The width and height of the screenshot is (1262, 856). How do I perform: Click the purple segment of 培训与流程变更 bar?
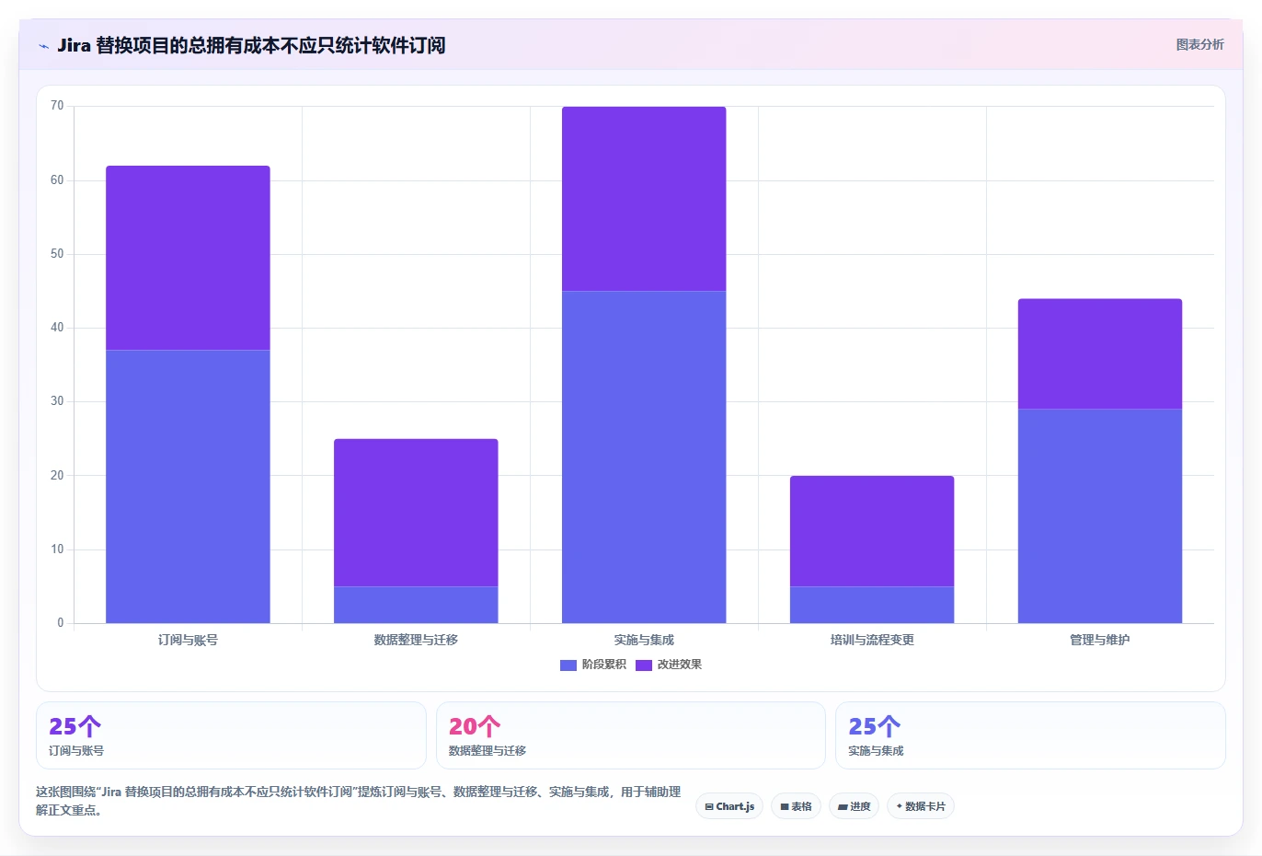tap(872, 531)
